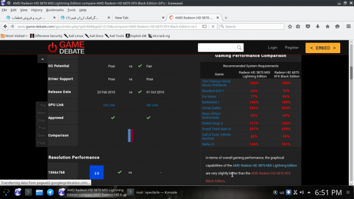Image resolution: width=354 pixels, height=199 pixels.
Task: Open Offensive Security bookmark
Action: click(x=46, y=36)
